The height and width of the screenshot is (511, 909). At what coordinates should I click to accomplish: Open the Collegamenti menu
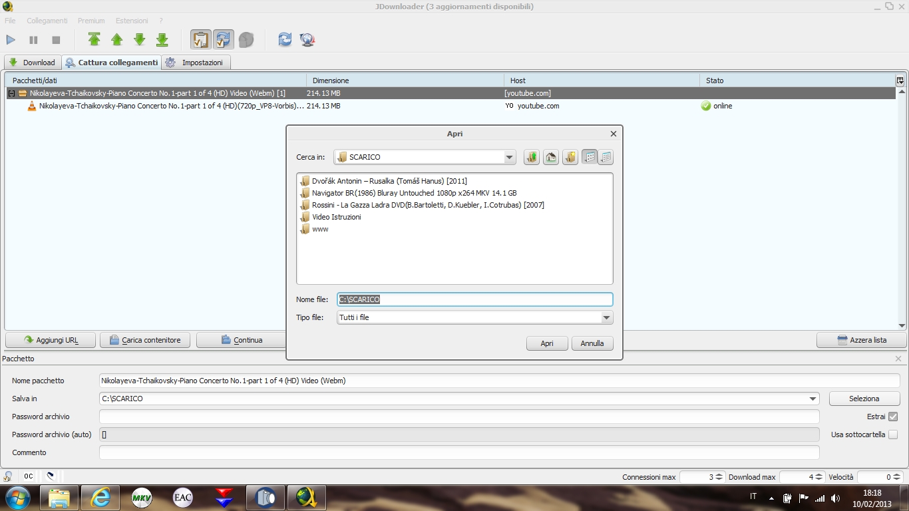click(47, 21)
